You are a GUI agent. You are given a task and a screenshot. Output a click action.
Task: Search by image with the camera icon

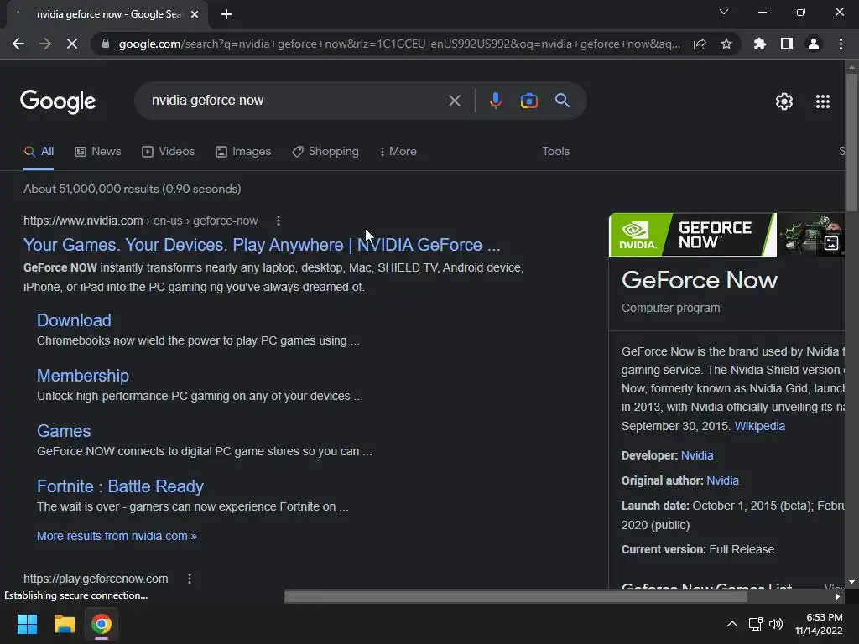528,101
